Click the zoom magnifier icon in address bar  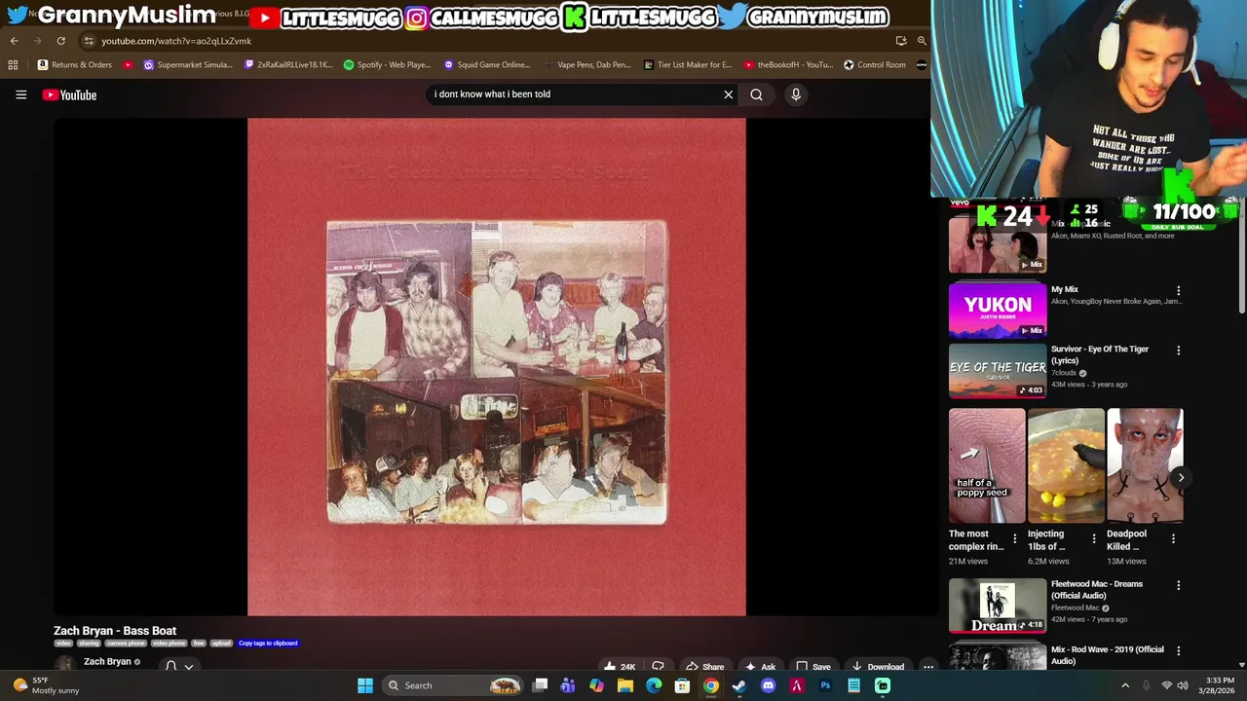pyautogui.click(x=922, y=41)
